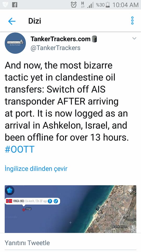Open the #OOTT hashtag
Image resolution: width=141 pixels, height=252 pixels.
pos(20,149)
